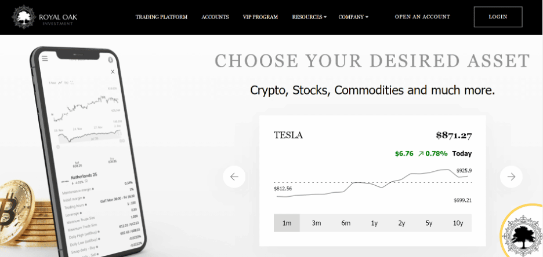Show the 5y chart range
Image resolution: width=543 pixels, height=257 pixels.
click(x=429, y=223)
